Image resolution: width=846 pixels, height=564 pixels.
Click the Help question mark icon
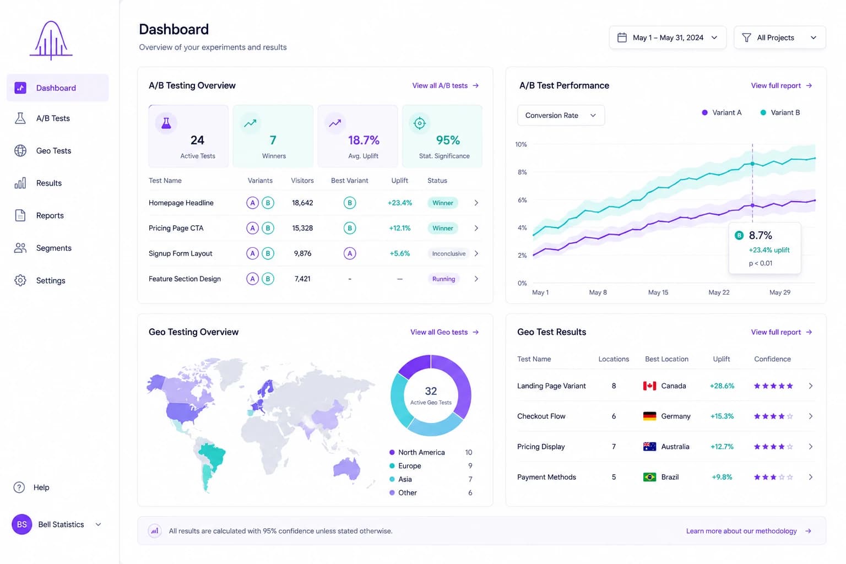[19, 487]
